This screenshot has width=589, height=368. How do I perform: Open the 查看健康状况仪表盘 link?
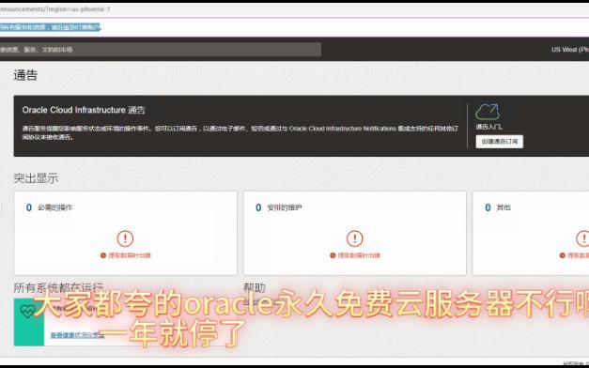tap(77, 335)
